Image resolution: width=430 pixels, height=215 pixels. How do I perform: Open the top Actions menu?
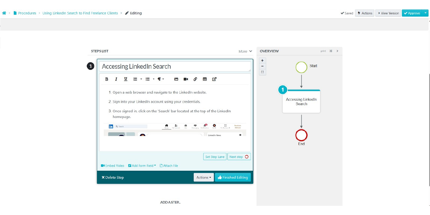pyautogui.click(x=365, y=13)
